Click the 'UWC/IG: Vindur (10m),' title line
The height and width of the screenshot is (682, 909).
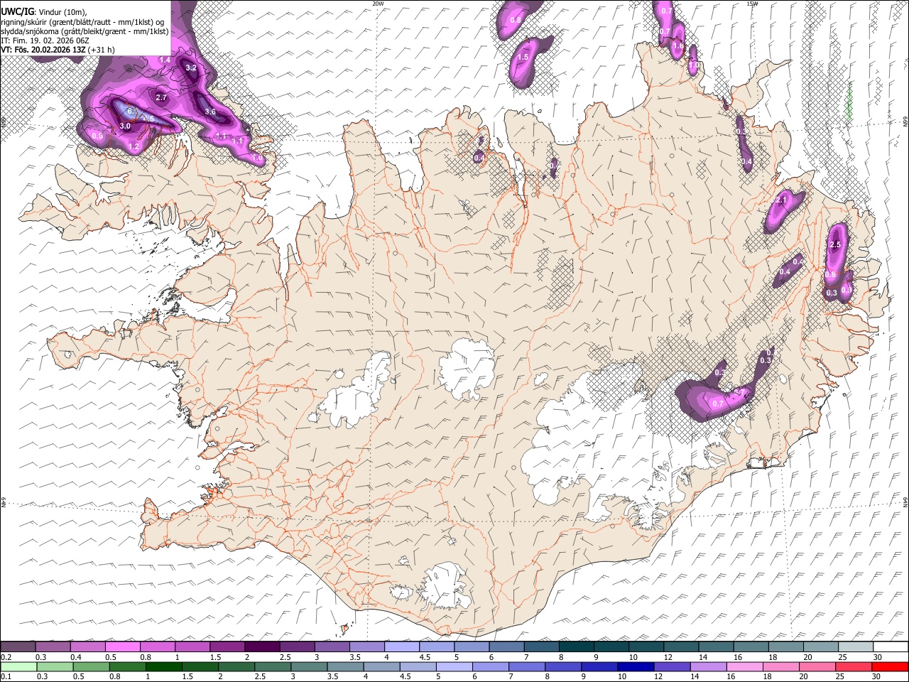(43, 11)
